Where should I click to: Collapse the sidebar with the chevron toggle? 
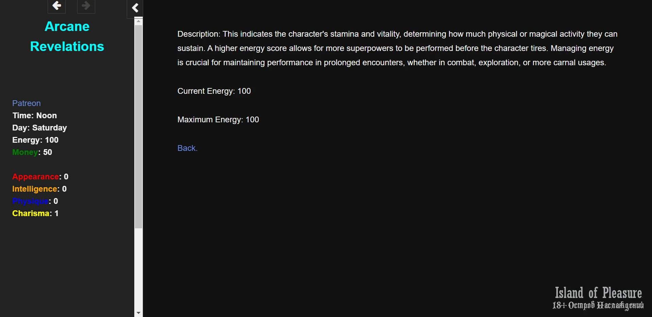(135, 8)
